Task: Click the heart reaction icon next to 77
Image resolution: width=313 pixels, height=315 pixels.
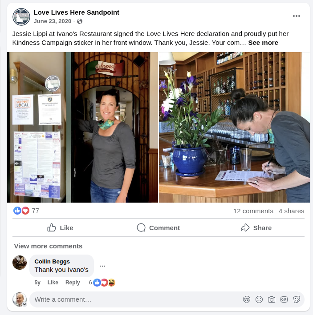Action: point(25,211)
